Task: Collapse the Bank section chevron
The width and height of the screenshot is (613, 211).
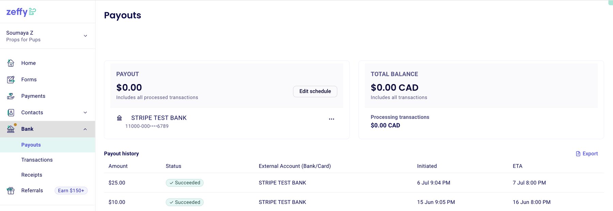Action: [x=85, y=129]
